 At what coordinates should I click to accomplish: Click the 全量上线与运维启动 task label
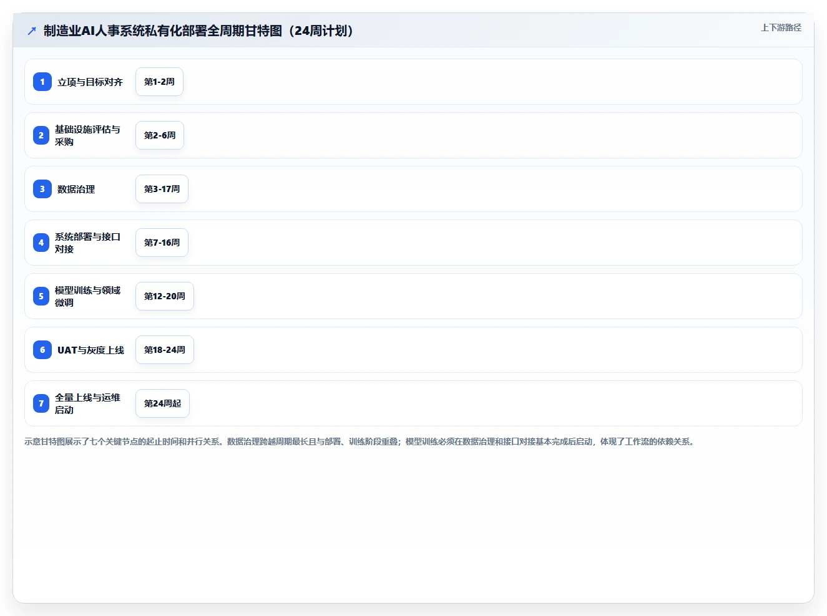[87, 403]
